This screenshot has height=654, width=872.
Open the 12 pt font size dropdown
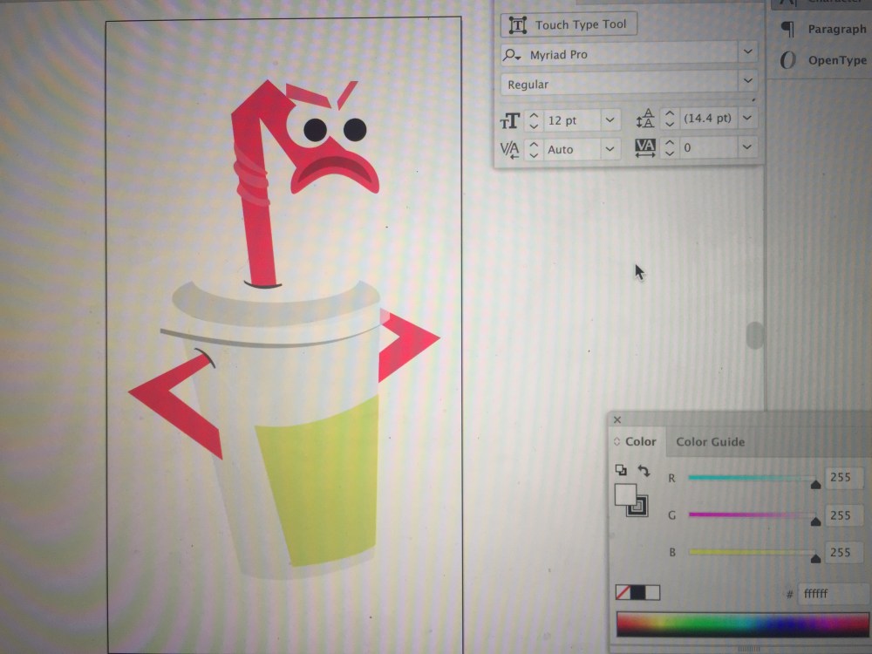[x=610, y=119]
